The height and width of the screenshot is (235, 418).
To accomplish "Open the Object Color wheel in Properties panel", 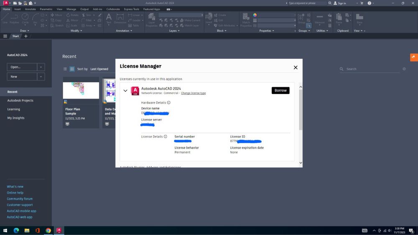I will (x=255, y=15).
